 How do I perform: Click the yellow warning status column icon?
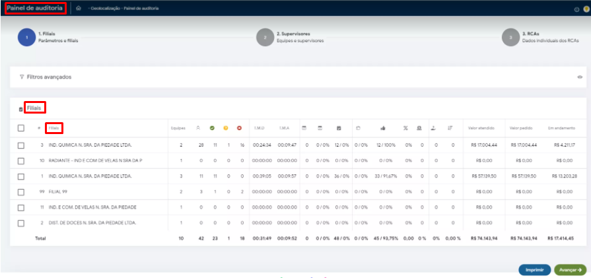[x=226, y=127]
